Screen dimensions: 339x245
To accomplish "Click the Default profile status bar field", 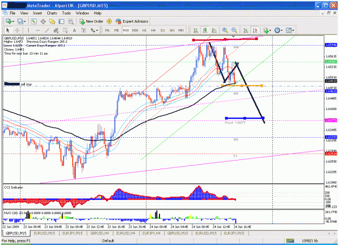I will click(x=108, y=241).
